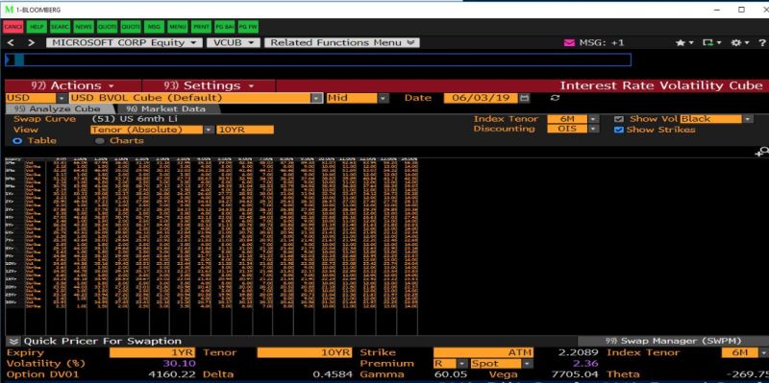This screenshot has height=383, width=769.
Task: Click the red CANCL key
Action: click(12, 27)
